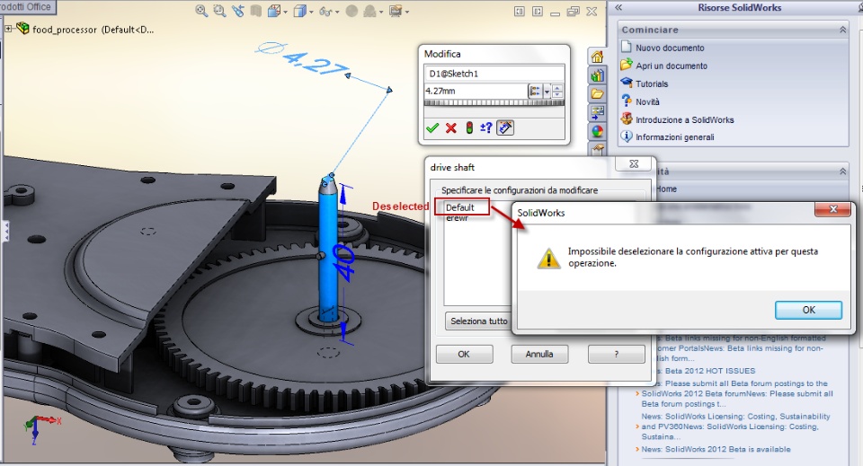This screenshot has width=863, height=466.
Task: Open Beta 2012 HOT ISSUES news link
Action: 707,371
